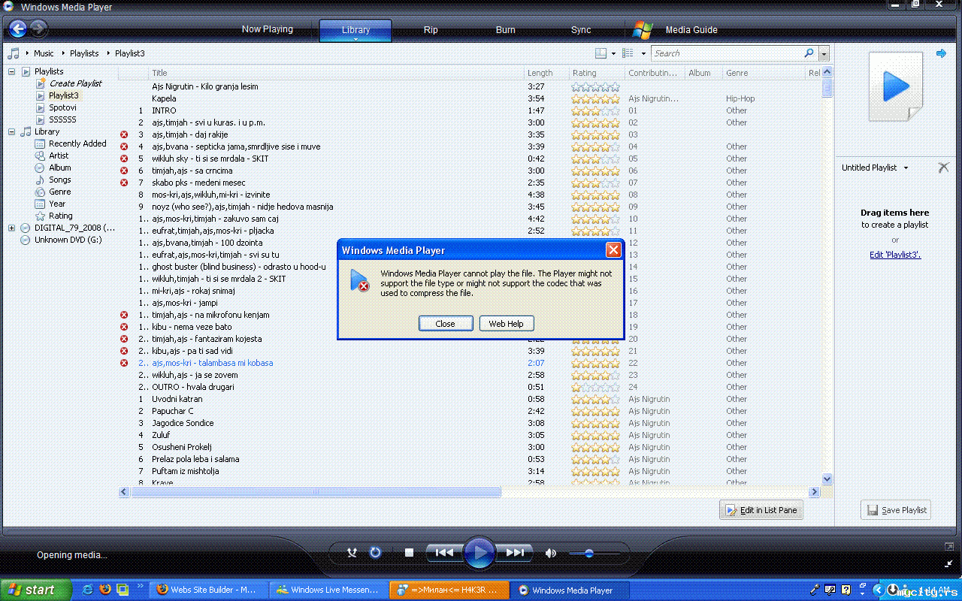Click the Edit 'Playlist3' link

pyautogui.click(x=895, y=255)
